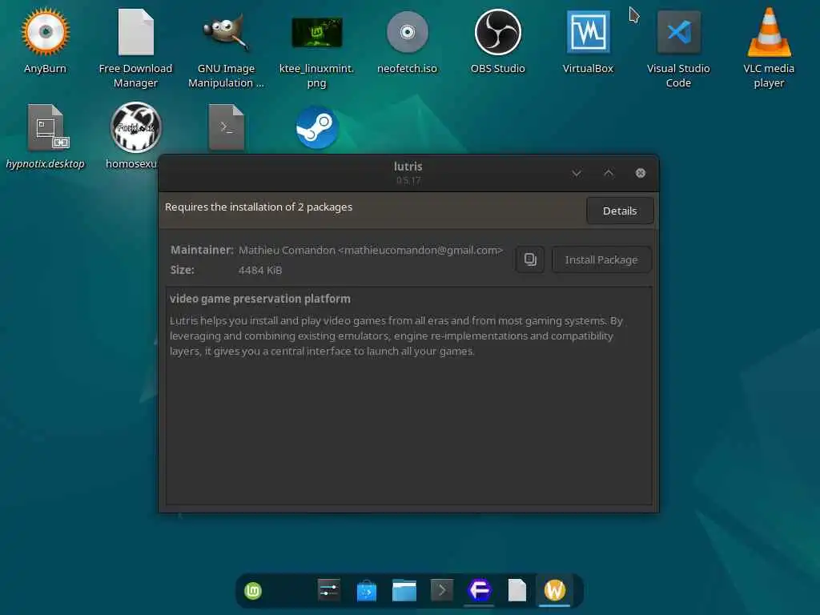This screenshot has height=615, width=820.
Task: Click Details button in lutris window
Action: tap(620, 211)
